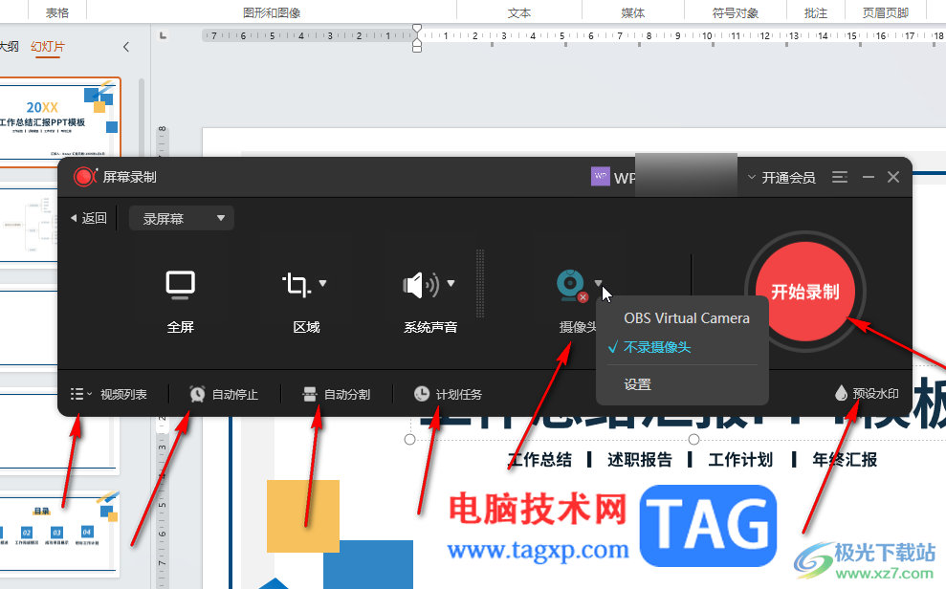Select OBS Virtual Camera option

[x=687, y=318]
